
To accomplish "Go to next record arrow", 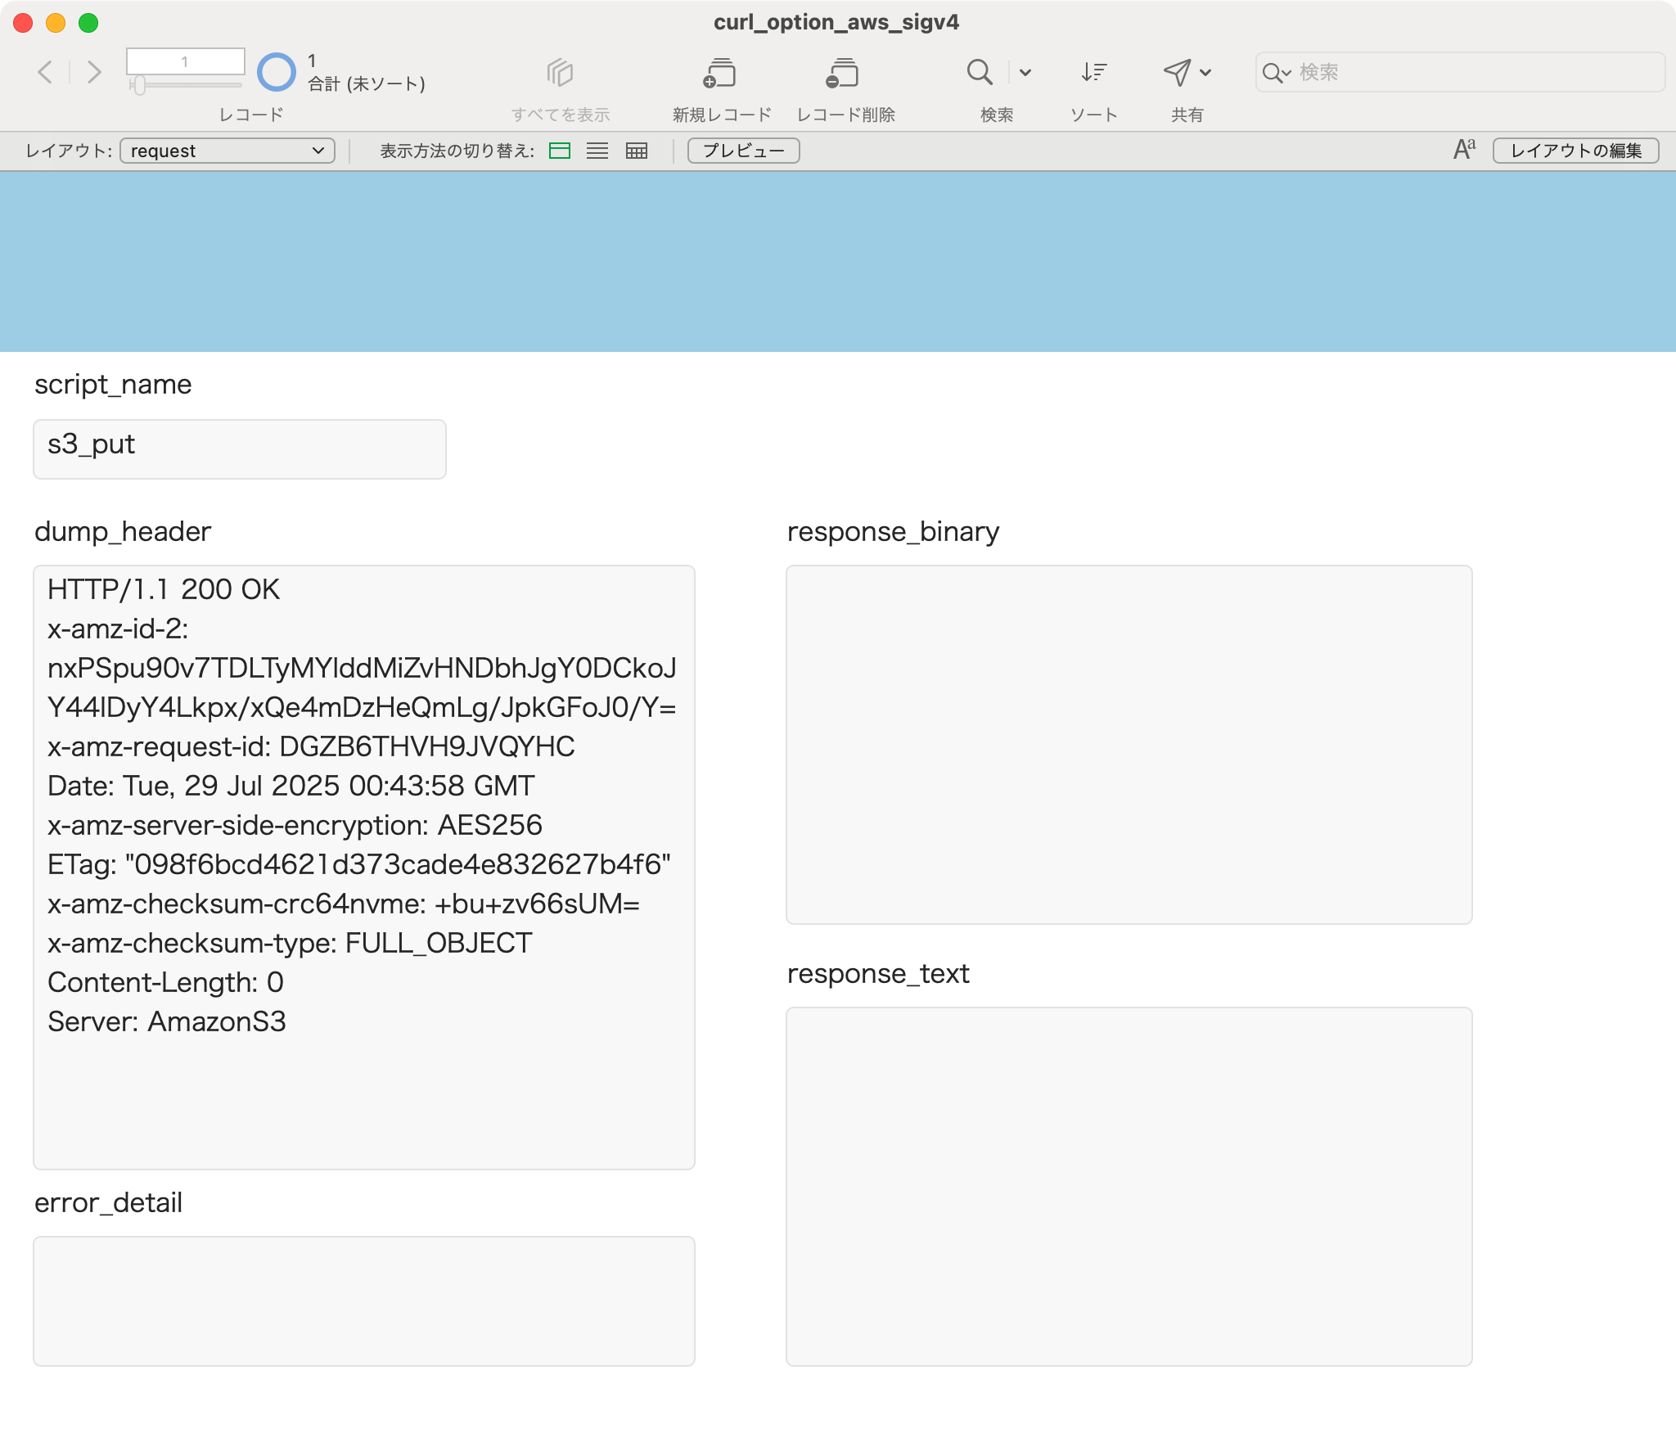I will [x=94, y=72].
